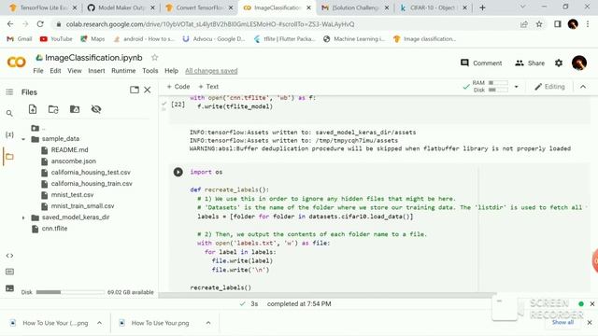Open Colab logo home
The width and height of the screenshot is (598, 336).
click(17, 63)
